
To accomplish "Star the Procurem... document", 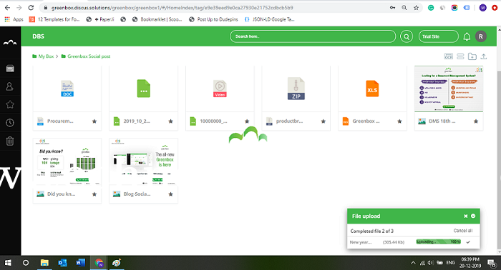I will (94, 121).
